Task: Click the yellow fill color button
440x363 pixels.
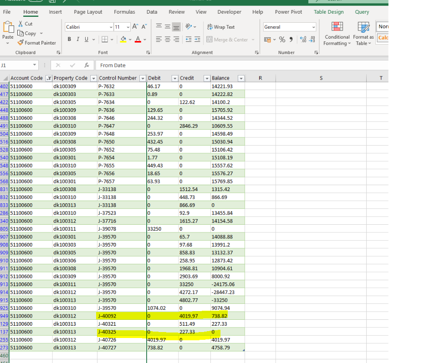Action: click(x=123, y=40)
